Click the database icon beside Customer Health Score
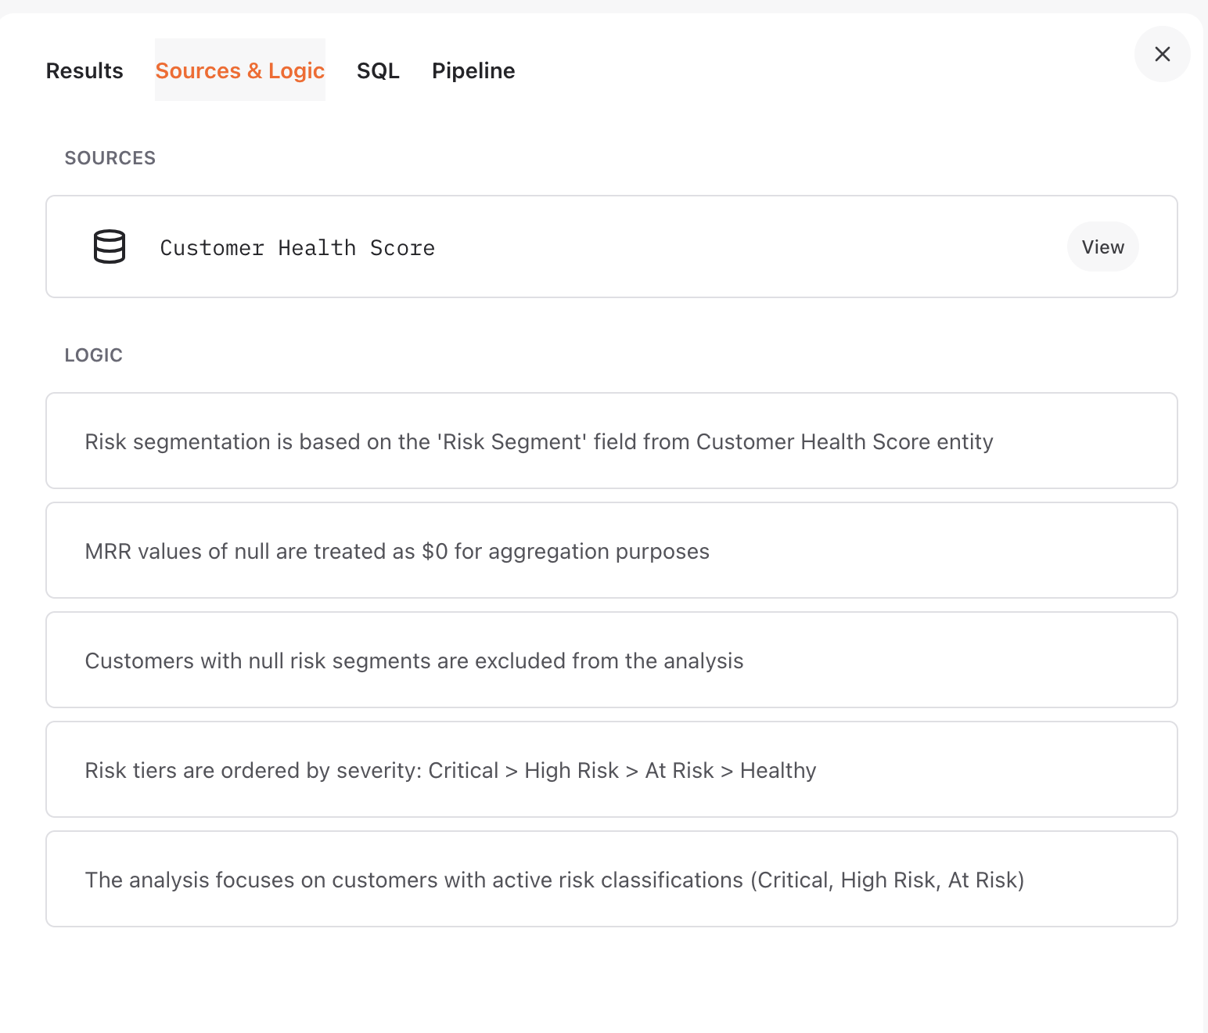This screenshot has height=1033, width=1208. click(x=110, y=247)
